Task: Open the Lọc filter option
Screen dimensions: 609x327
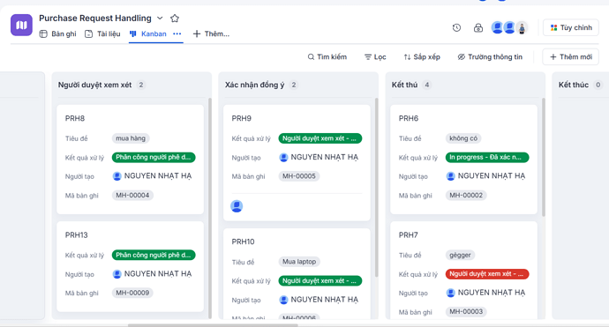Action: (375, 57)
